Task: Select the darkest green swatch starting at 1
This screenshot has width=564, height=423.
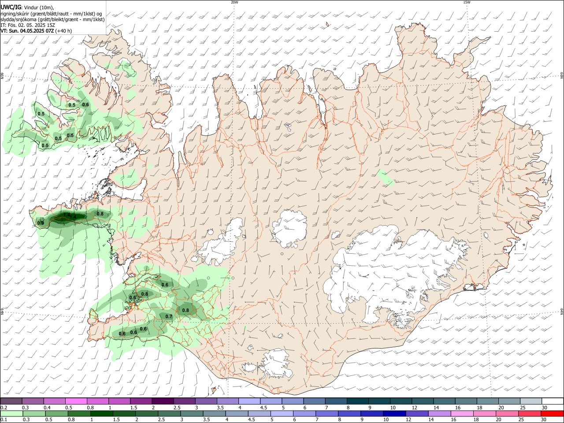Action: [x=101, y=414]
